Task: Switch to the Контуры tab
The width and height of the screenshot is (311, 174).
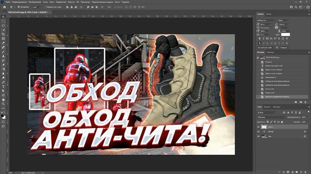Action: 276,107
